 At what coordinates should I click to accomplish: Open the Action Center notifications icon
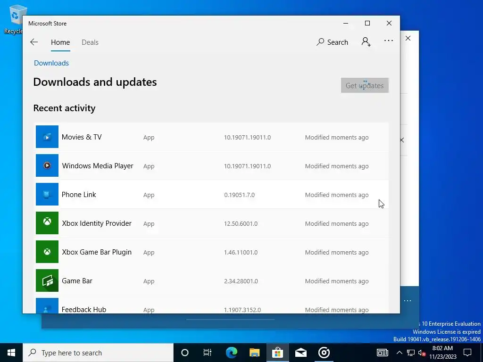pyautogui.click(x=467, y=353)
